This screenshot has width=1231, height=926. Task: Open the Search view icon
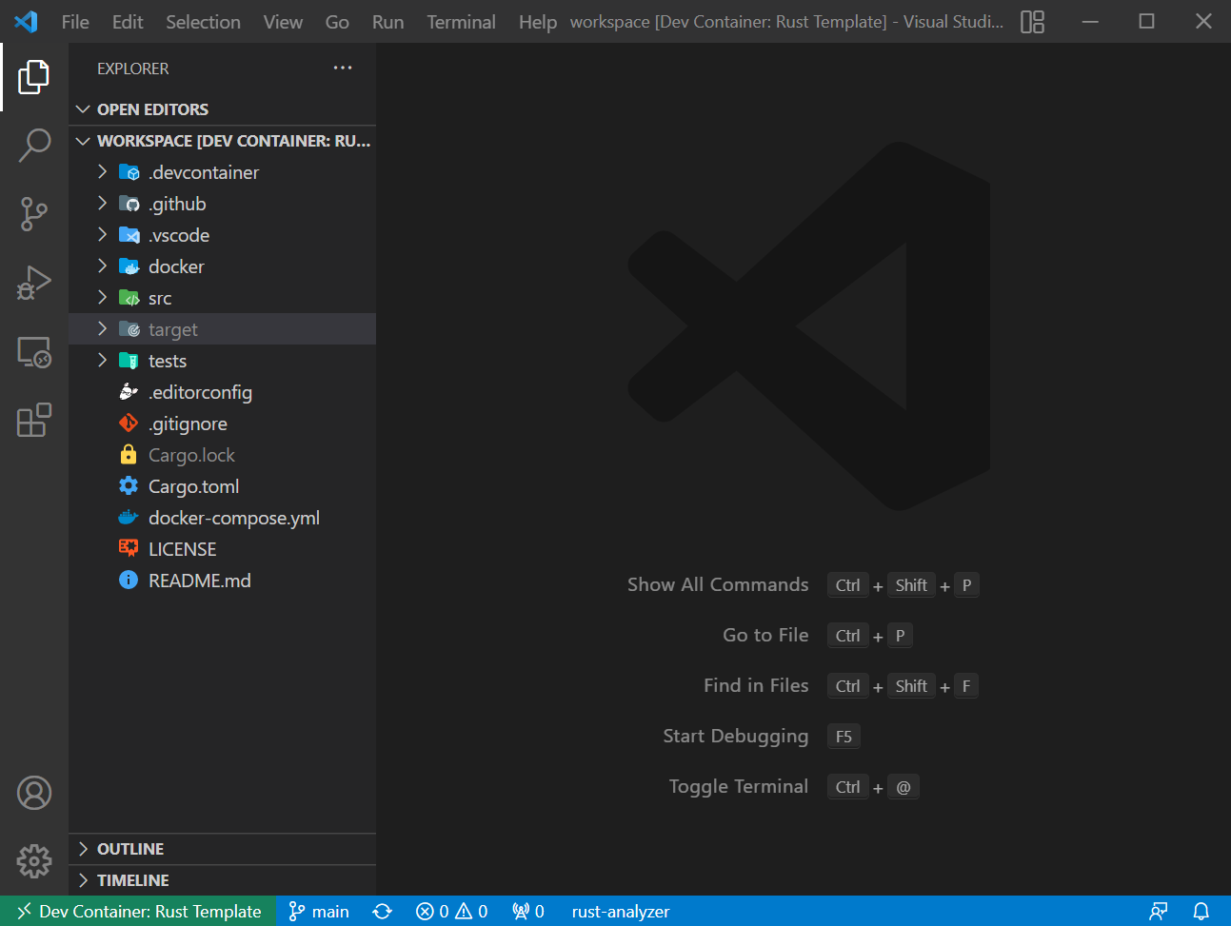(34, 146)
